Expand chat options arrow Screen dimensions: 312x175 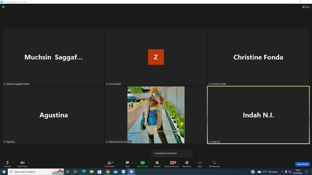click(133, 163)
